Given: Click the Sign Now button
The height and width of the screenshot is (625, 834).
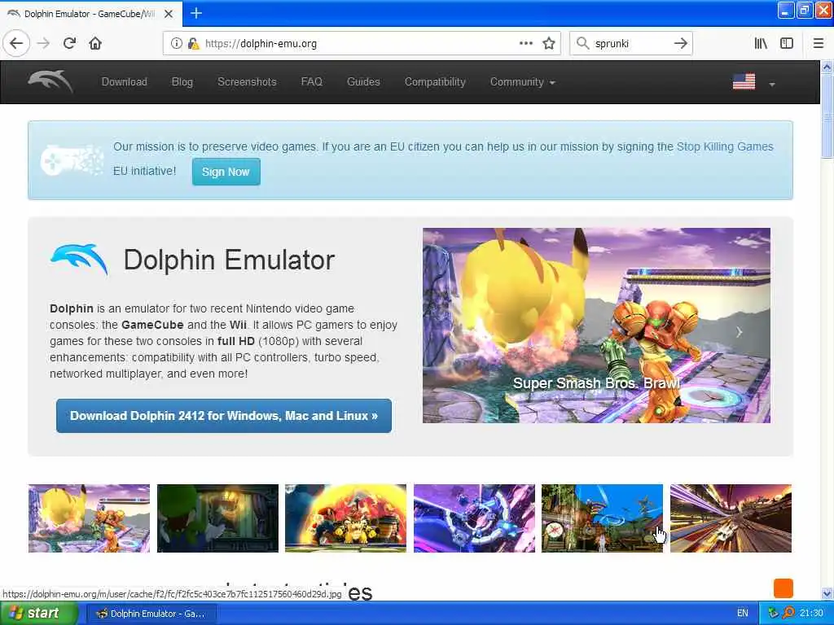Looking at the screenshot, I should point(226,172).
